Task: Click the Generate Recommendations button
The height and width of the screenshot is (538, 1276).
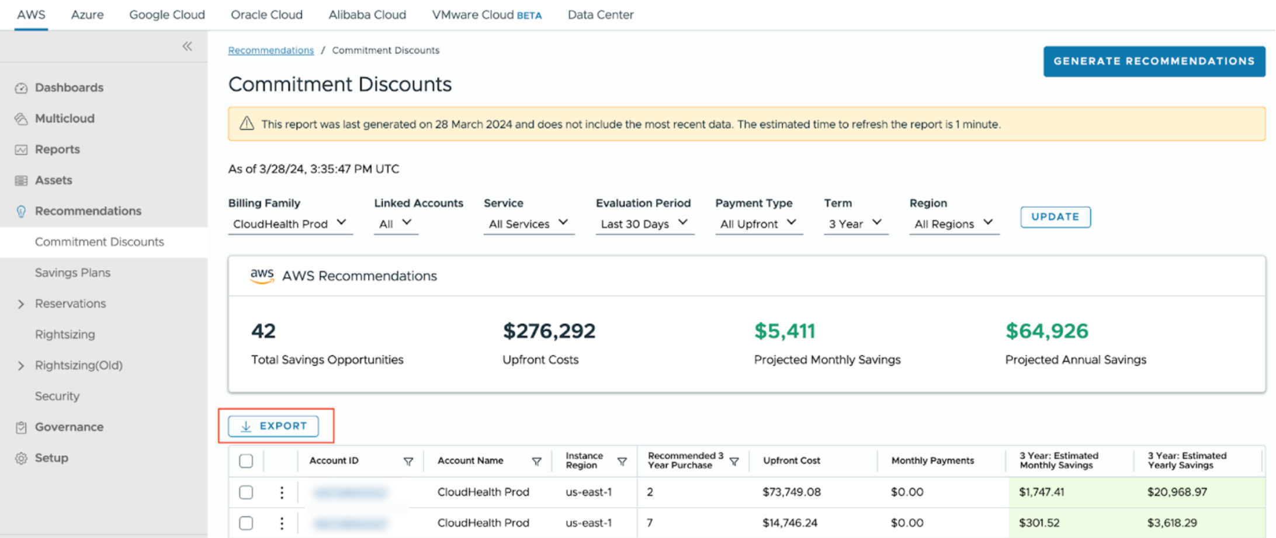Action: point(1153,61)
